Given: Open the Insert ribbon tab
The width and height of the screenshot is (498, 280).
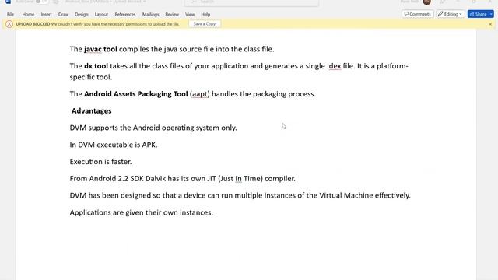Looking at the screenshot, I should (x=47, y=14).
